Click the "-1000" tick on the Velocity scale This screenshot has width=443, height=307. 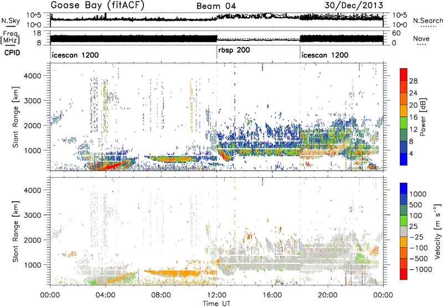click(420, 269)
